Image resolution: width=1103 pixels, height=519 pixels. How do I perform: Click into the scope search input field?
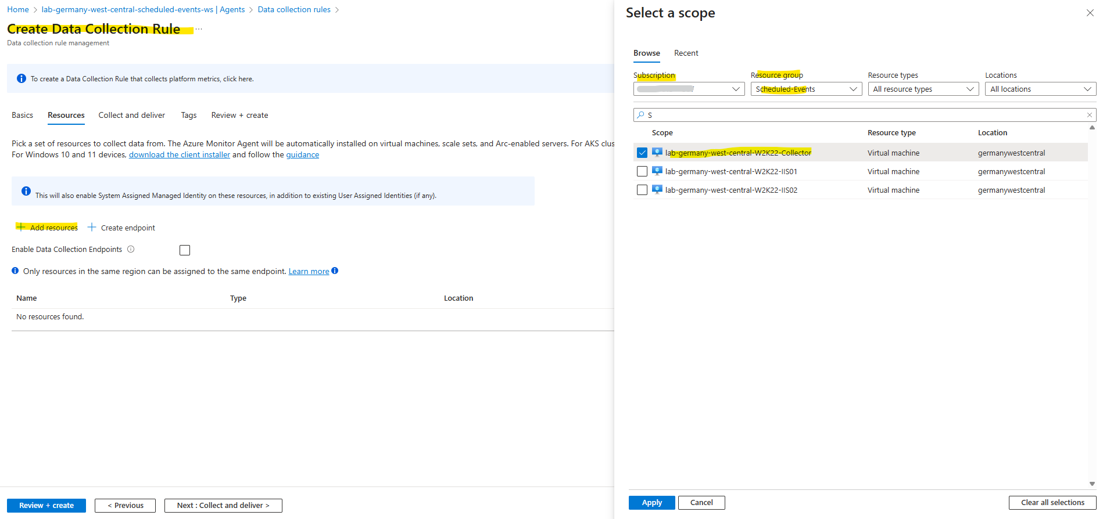coord(865,115)
